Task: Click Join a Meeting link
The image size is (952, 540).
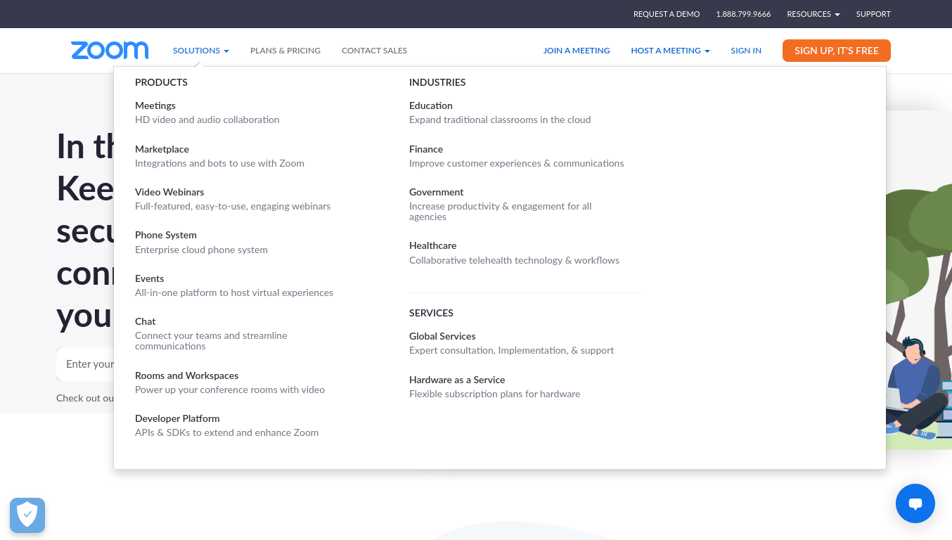Action: 577,51
